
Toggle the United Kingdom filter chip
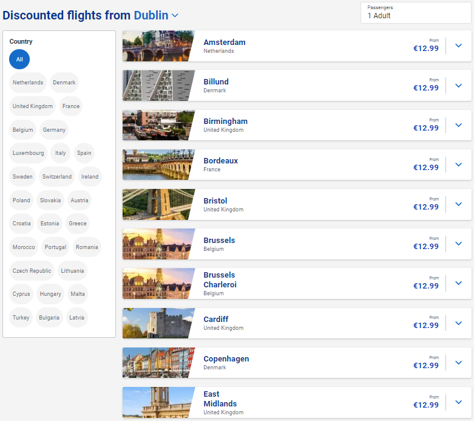point(33,106)
